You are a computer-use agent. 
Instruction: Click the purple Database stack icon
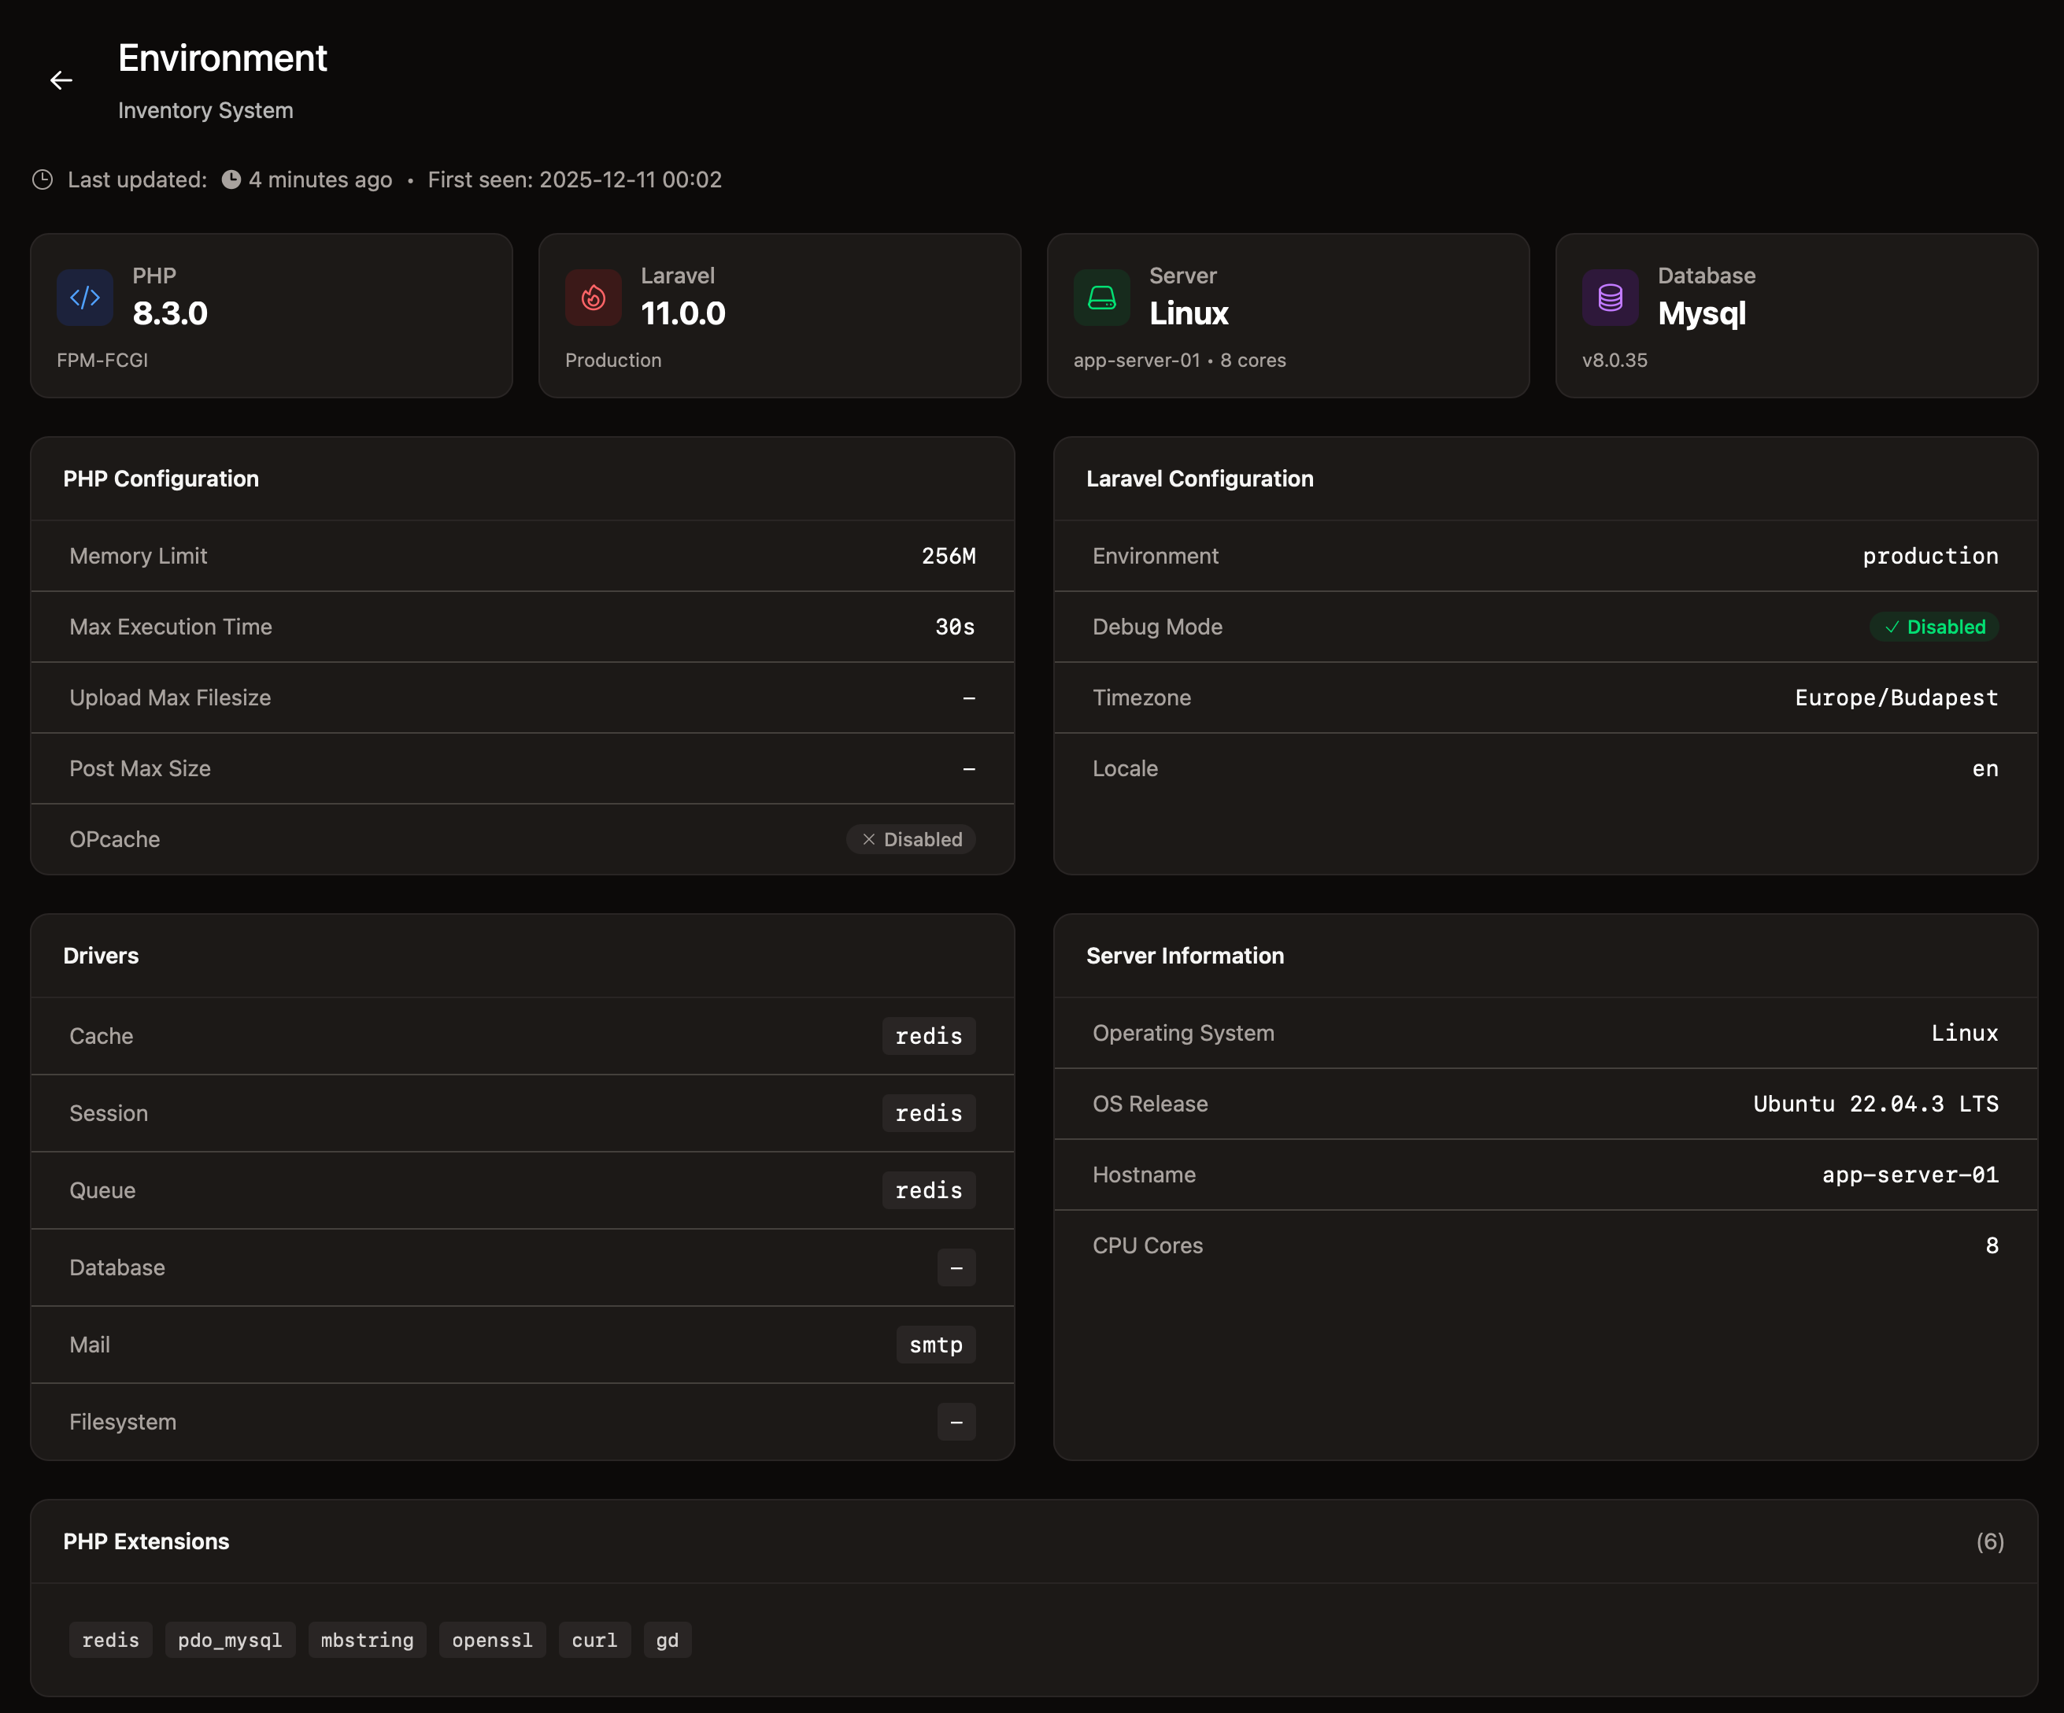click(x=1610, y=297)
